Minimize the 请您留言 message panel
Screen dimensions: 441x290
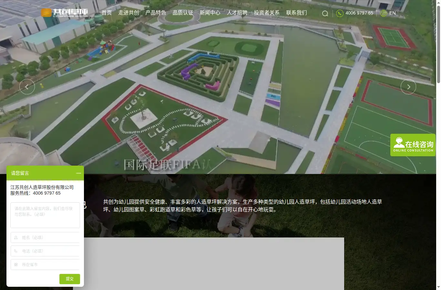[78, 173]
